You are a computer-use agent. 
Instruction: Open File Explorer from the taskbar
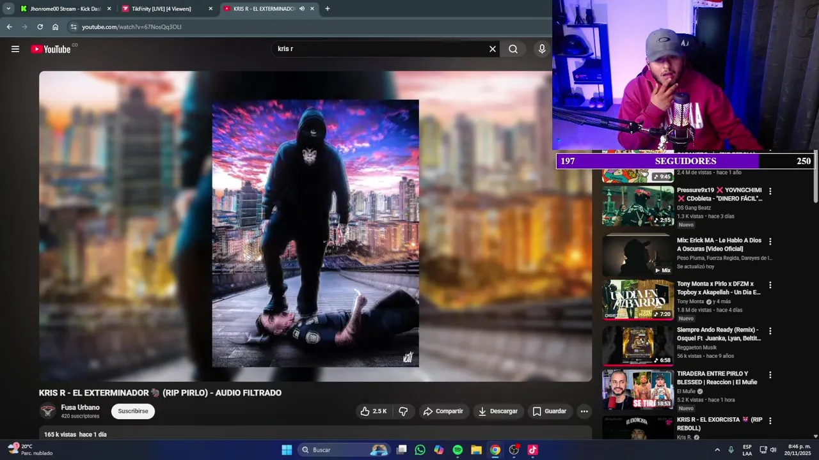point(476,450)
